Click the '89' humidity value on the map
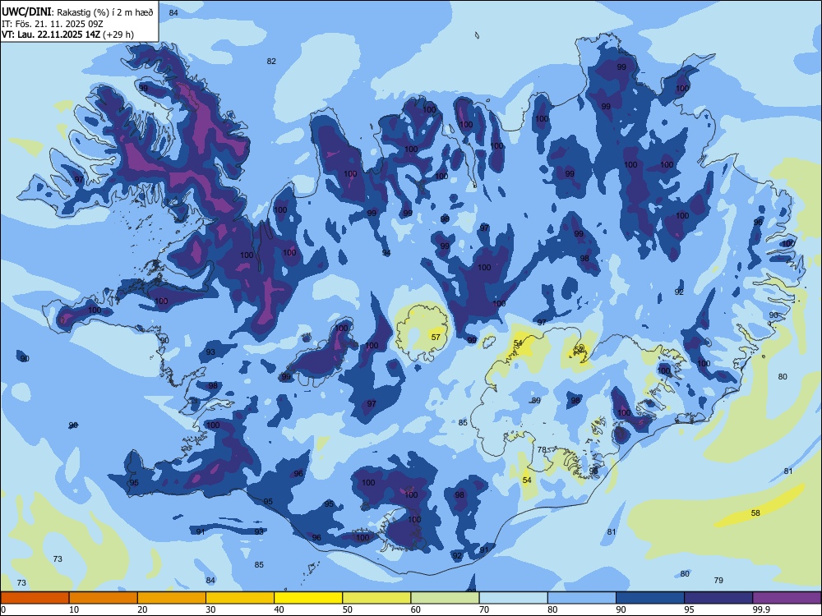The image size is (822, 616). pos(536,400)
